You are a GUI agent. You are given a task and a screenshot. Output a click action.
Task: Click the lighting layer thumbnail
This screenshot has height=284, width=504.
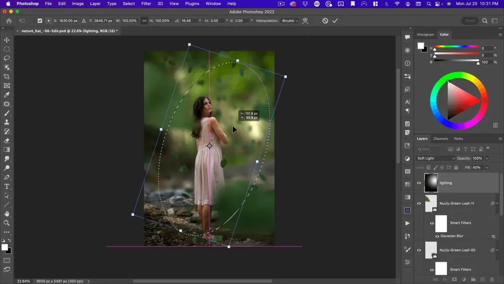tap(431, 183)
